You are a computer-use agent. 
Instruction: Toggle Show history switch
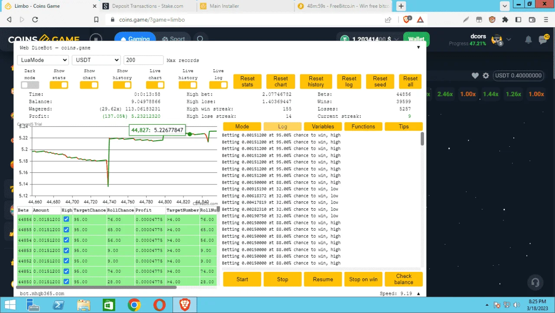(122, 85)
